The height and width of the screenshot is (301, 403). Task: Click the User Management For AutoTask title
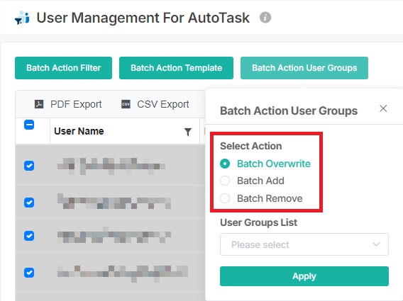[x=143, y=18]
